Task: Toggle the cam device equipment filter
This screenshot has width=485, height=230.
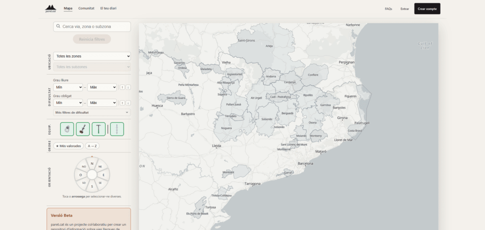Action: pyautogui.click(x=83, y=129)
